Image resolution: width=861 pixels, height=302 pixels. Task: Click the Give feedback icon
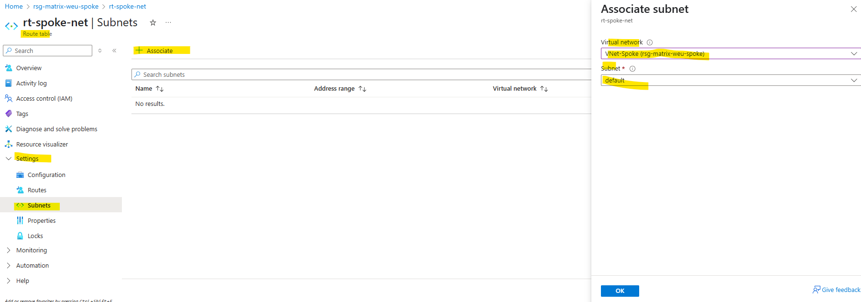tap(817, 290)
